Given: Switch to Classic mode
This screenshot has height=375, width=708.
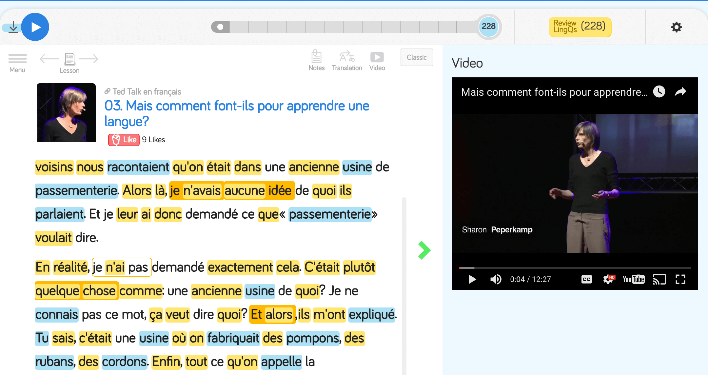Looking at the screenshot, I should (417, 57).
